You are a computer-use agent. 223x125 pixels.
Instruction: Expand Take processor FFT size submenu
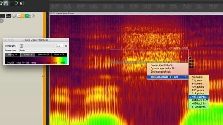(x=168, y=77)
